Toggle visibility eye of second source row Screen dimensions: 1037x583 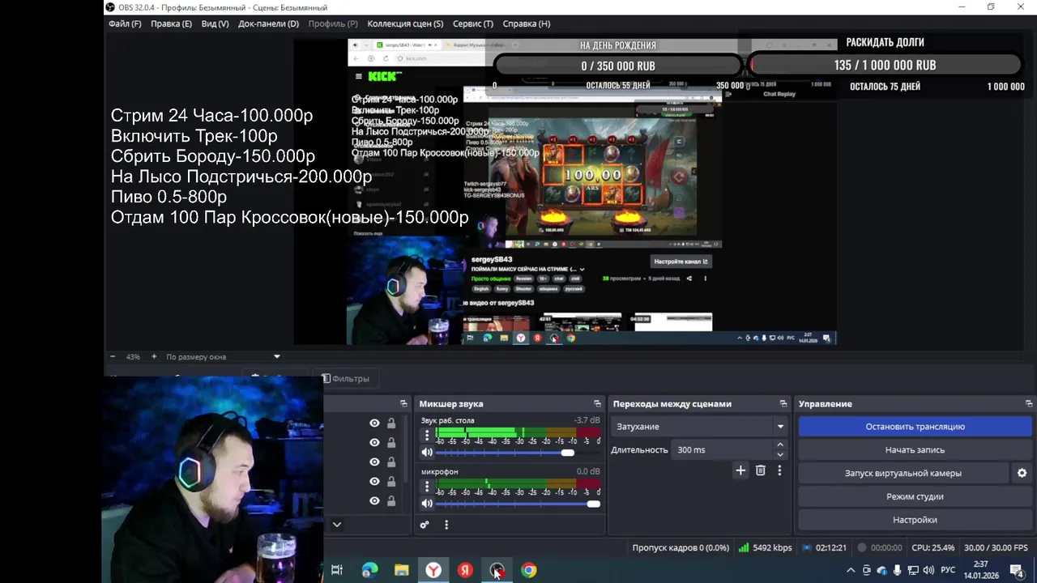coord(374,442)
